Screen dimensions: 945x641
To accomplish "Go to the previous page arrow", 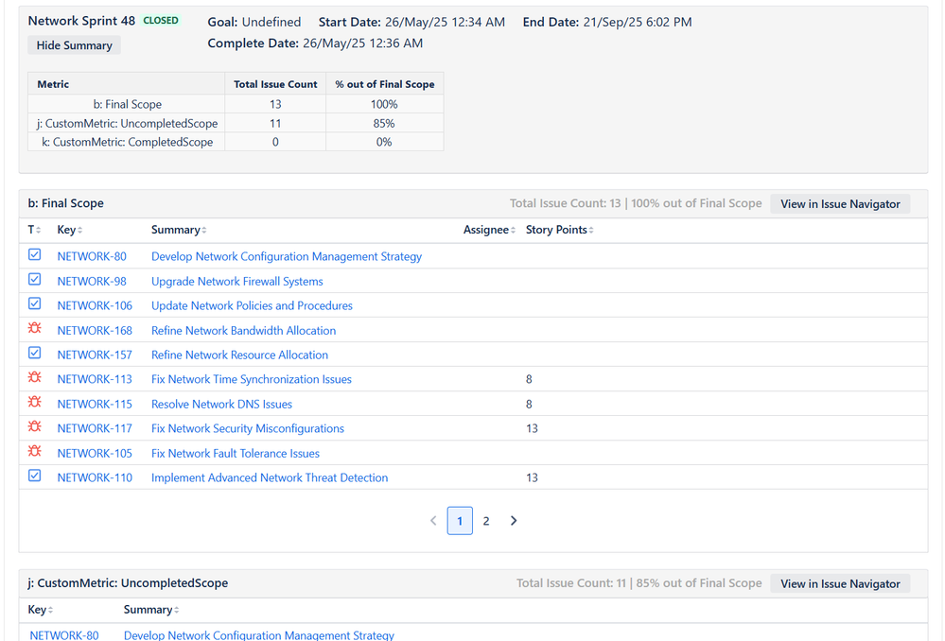I will click(x=433, y=521).
